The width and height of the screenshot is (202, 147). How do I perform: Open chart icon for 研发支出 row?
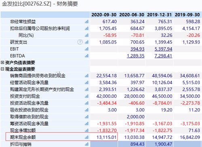pos(86,42)
